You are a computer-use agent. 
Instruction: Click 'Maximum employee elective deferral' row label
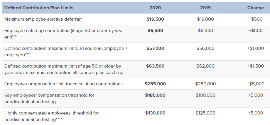coord(43,19)
